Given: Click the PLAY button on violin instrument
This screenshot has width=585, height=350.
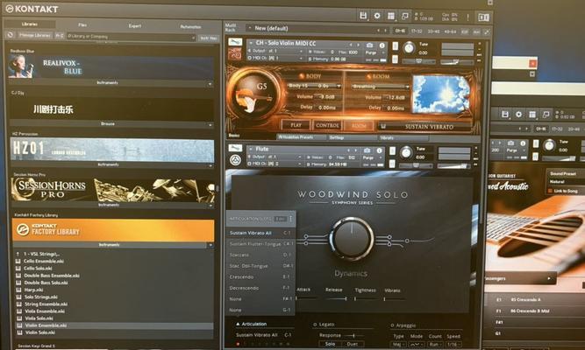Looking at the screenshot, I should (296, 125).
